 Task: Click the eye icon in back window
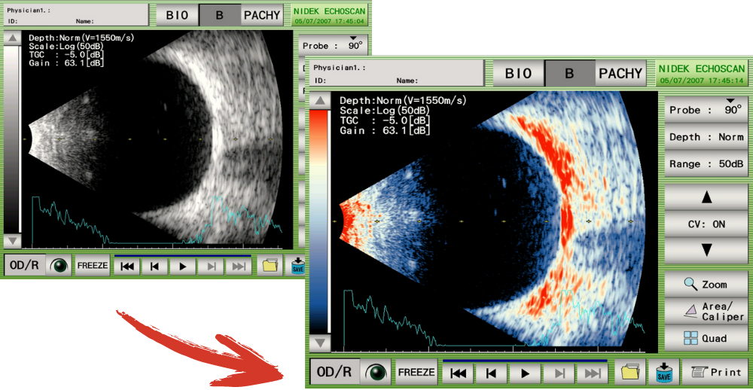[x=59, y=265]
